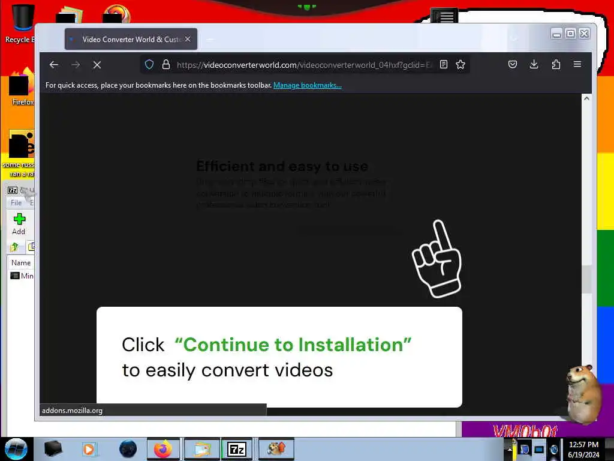
Task: Bookmark this page with the star icon
Action: 460,64
